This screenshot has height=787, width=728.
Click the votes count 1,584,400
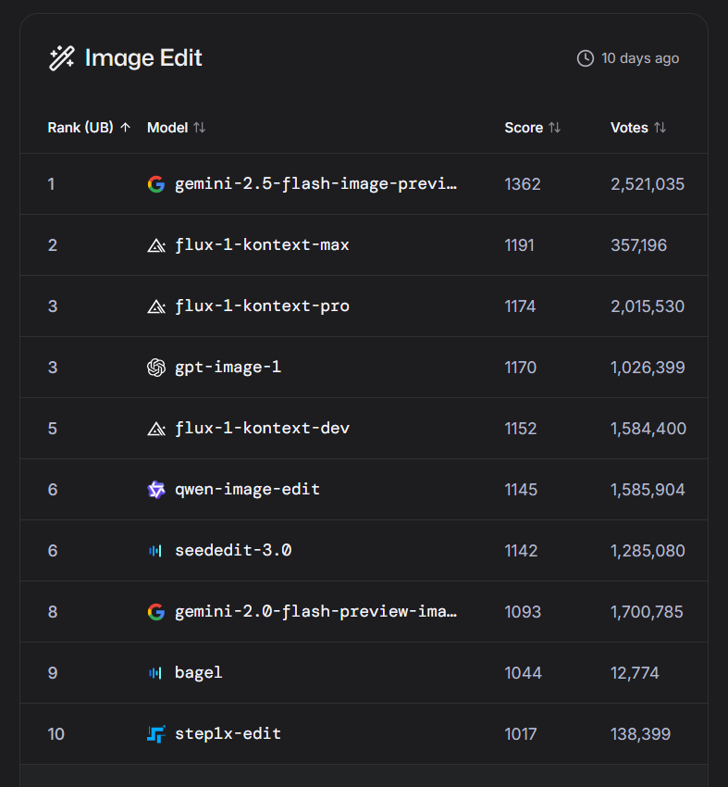pos(648,429)
